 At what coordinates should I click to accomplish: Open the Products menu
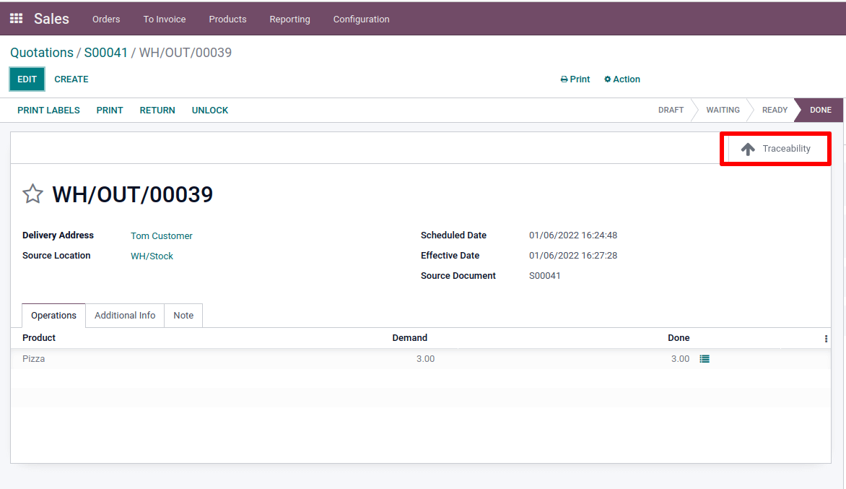(x=227, y=19)
